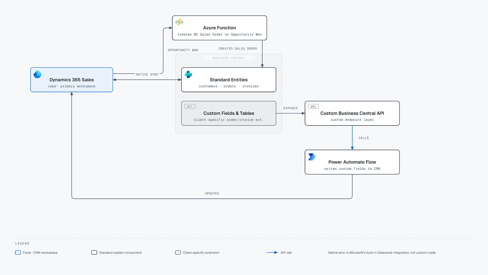Click 'creates BC Sales Order on Opportunity Won' subtitle

coord(219,34)
